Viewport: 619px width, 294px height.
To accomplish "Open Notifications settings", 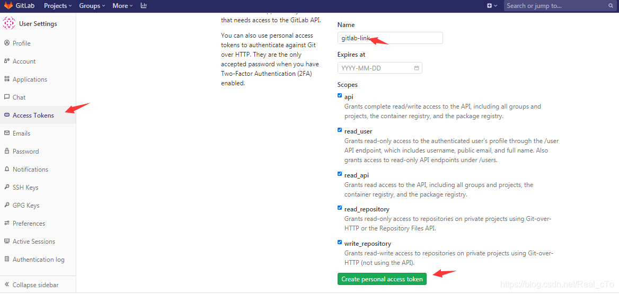I will [38, 170].
